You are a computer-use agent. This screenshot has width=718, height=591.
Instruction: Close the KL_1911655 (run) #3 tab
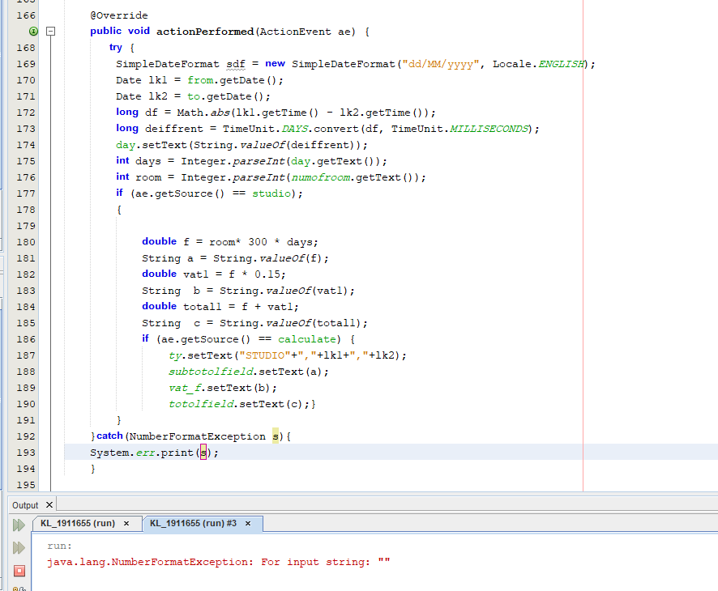(x=248, y=523)
